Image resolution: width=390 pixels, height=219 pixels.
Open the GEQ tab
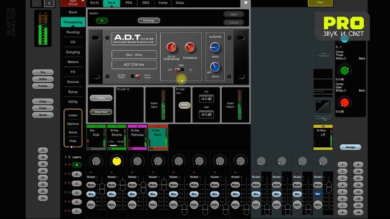146,2
